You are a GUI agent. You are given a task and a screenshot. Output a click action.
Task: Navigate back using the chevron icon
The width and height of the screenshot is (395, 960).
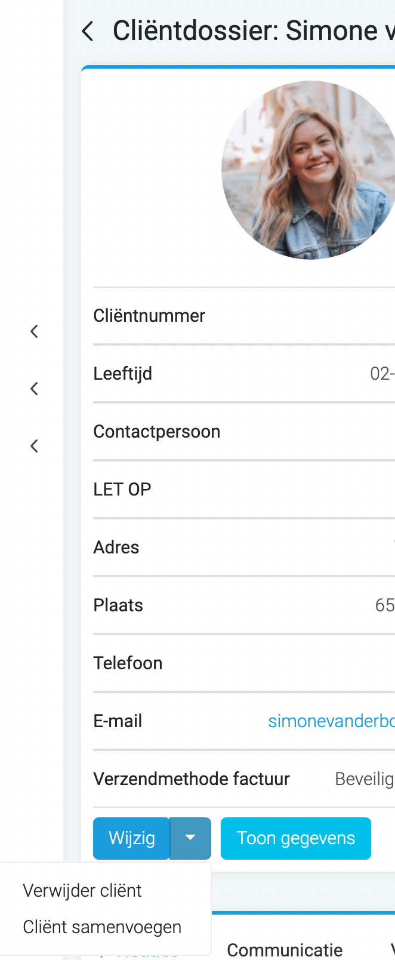tap(87, 31)
